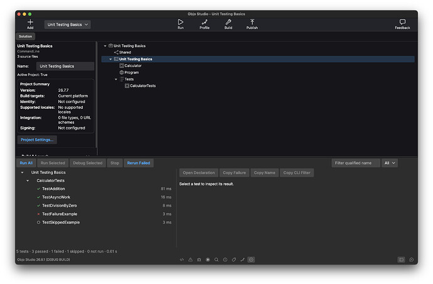Screen dimensions: 433x284
Task: Click the Program globe icon in the tree
Action: click(121, 72)
